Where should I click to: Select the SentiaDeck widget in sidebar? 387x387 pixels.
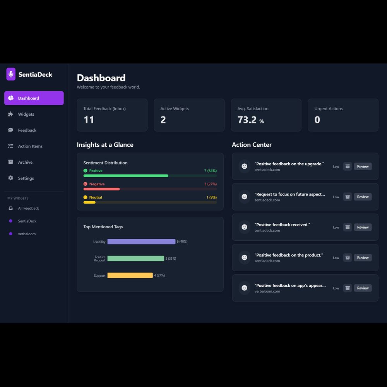(x=27, y=221)
